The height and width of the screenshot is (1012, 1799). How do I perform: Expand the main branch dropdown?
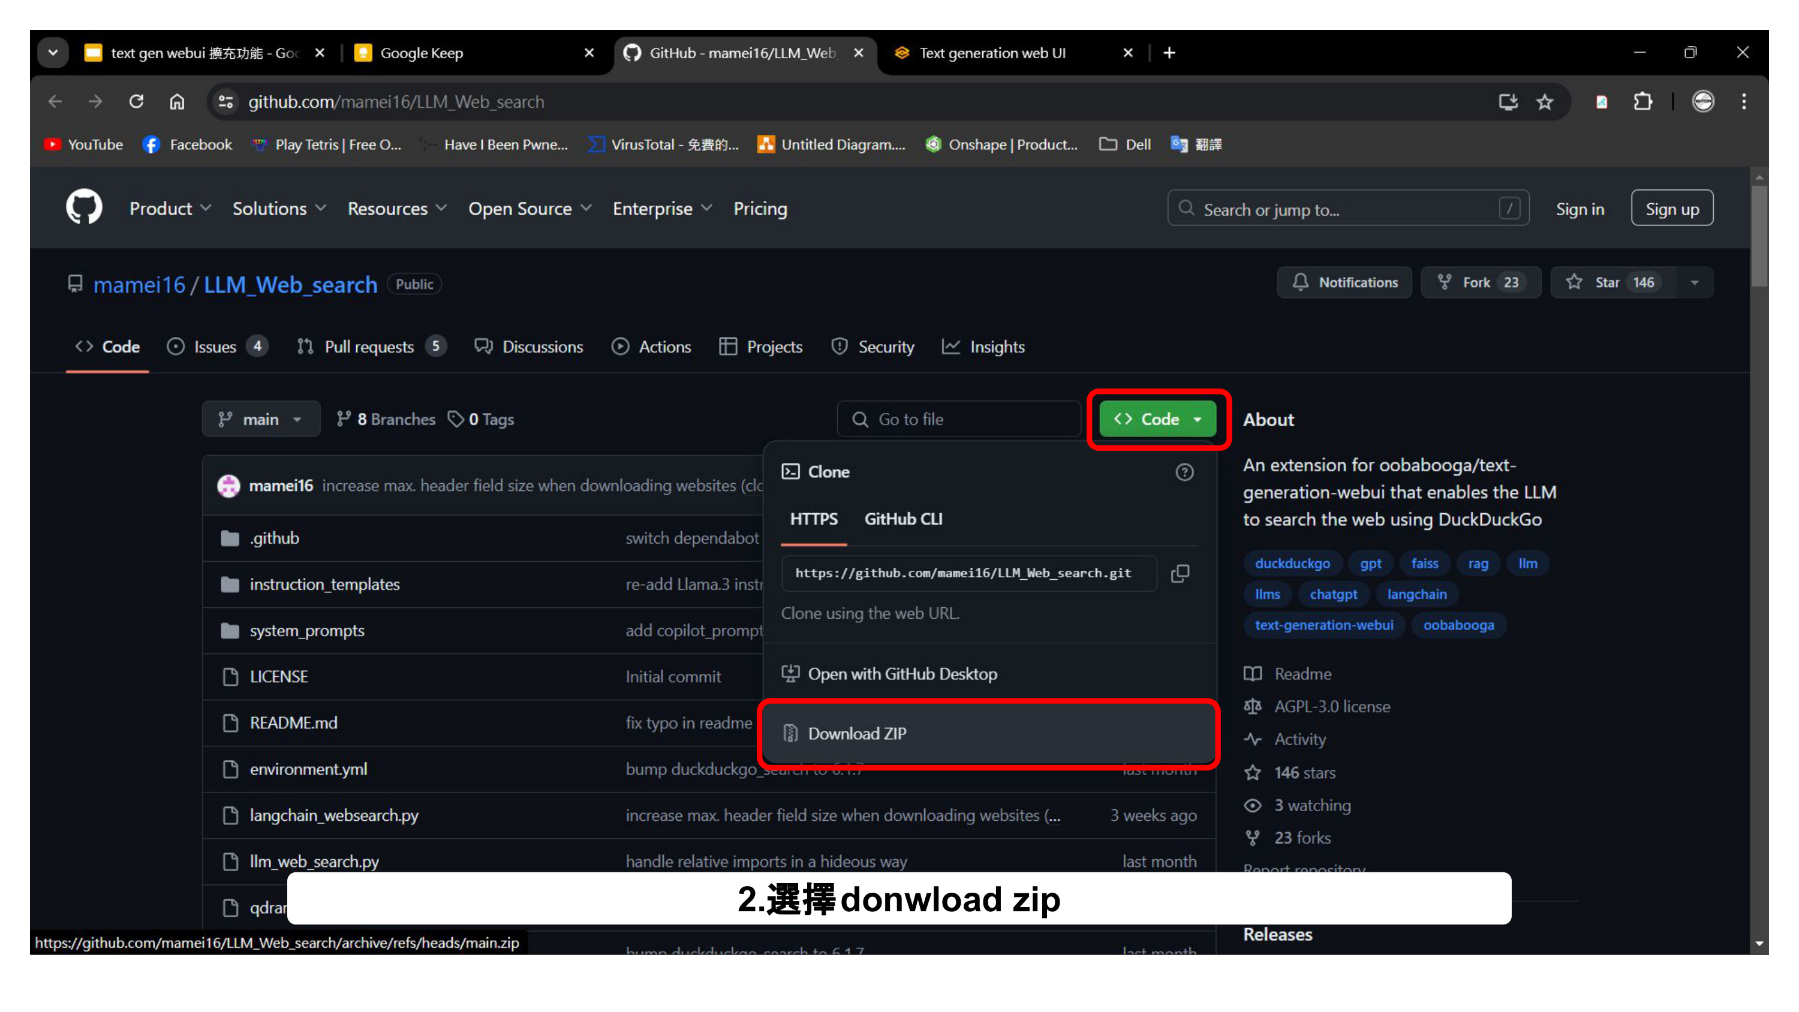point(261,419)
